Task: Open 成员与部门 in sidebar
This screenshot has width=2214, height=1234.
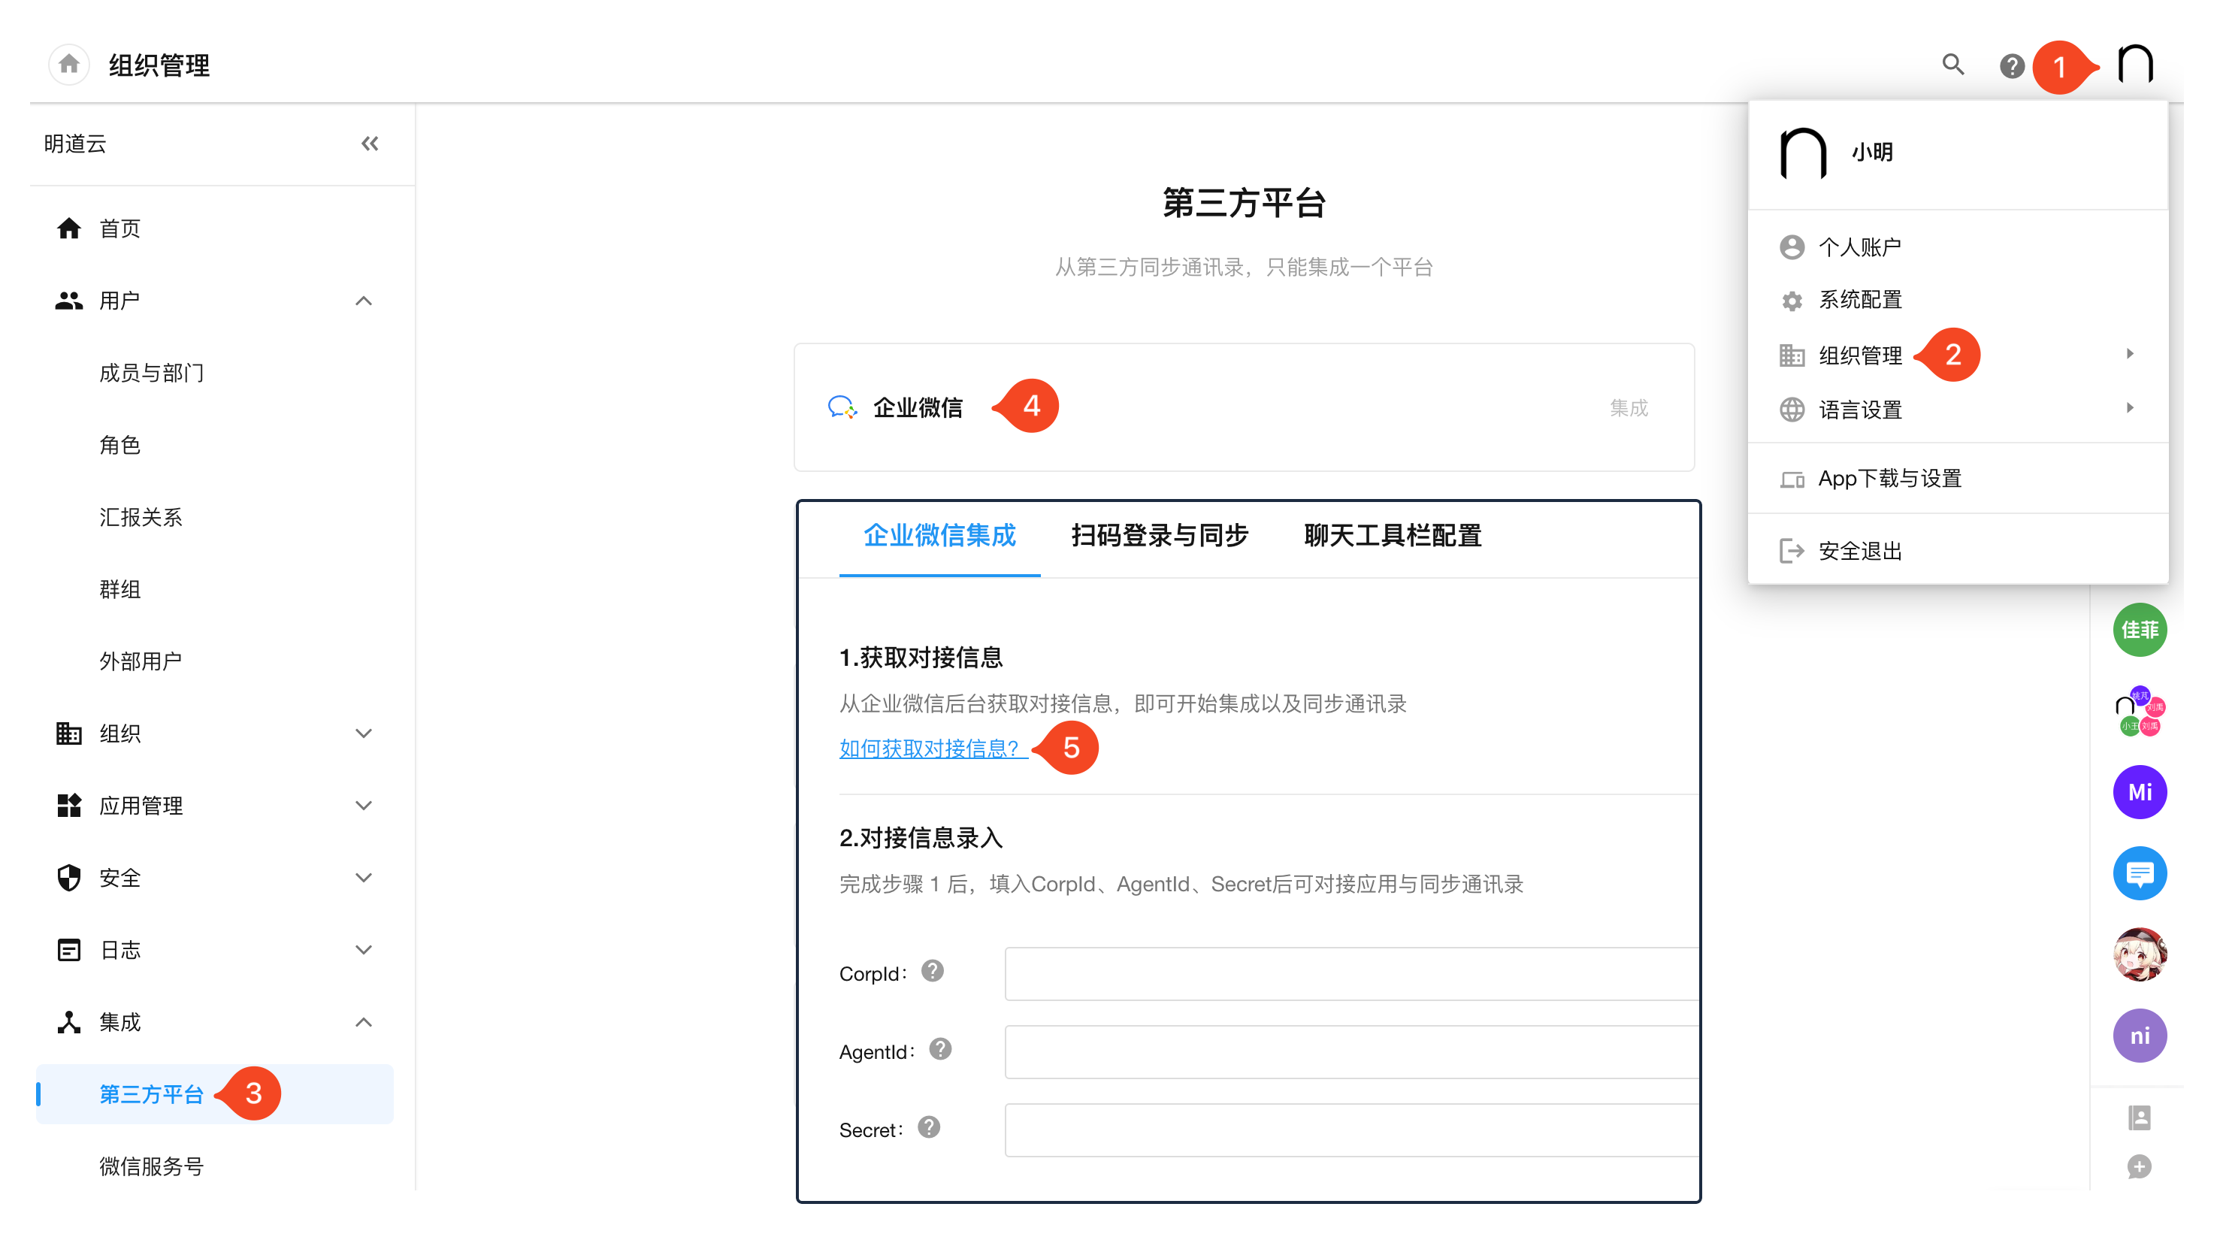Action: [151, 372]
